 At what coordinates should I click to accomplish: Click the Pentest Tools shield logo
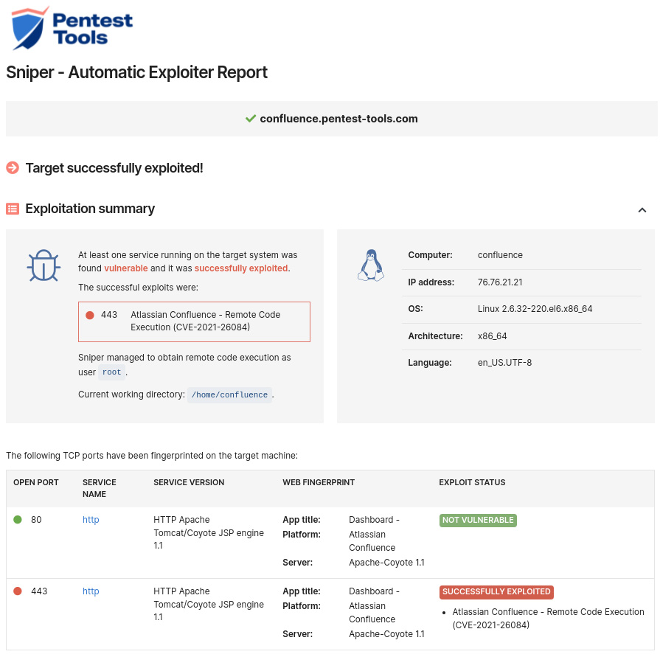pos(30,27)
